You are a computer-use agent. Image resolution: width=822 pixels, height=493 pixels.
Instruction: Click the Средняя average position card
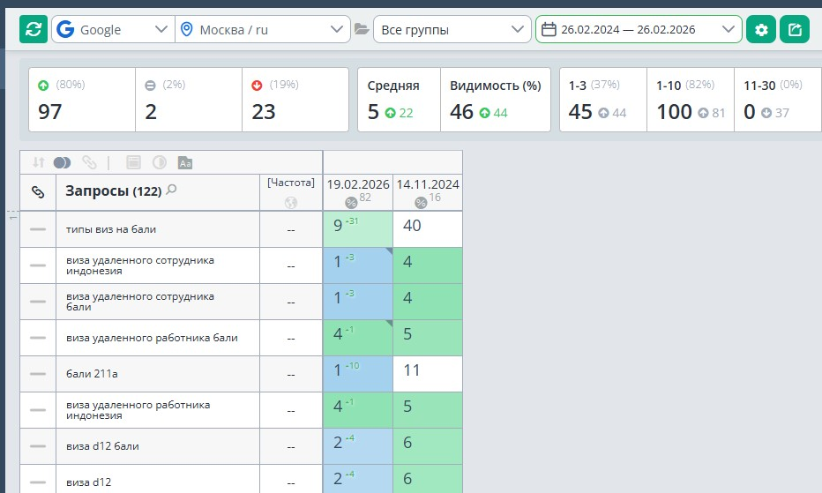tap(399, 100)
